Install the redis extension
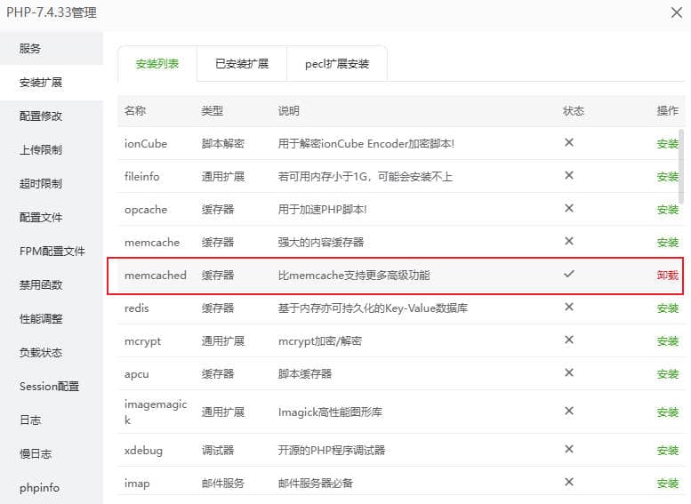This screenshot has width=691, height=504. (x=667, y=308)
